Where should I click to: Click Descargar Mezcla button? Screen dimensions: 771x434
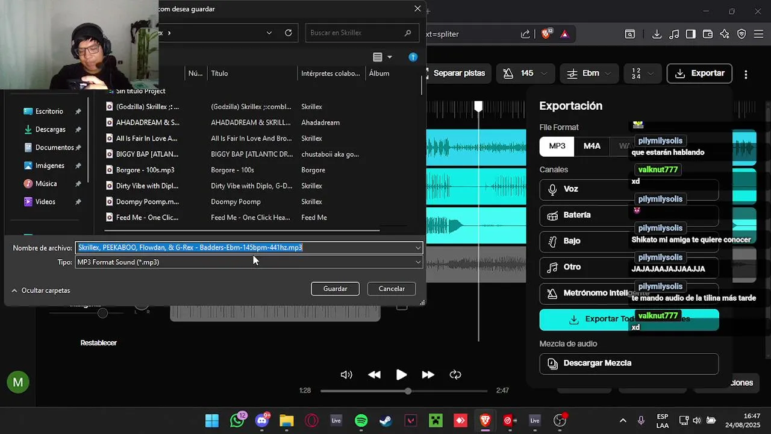pos(629,363)
